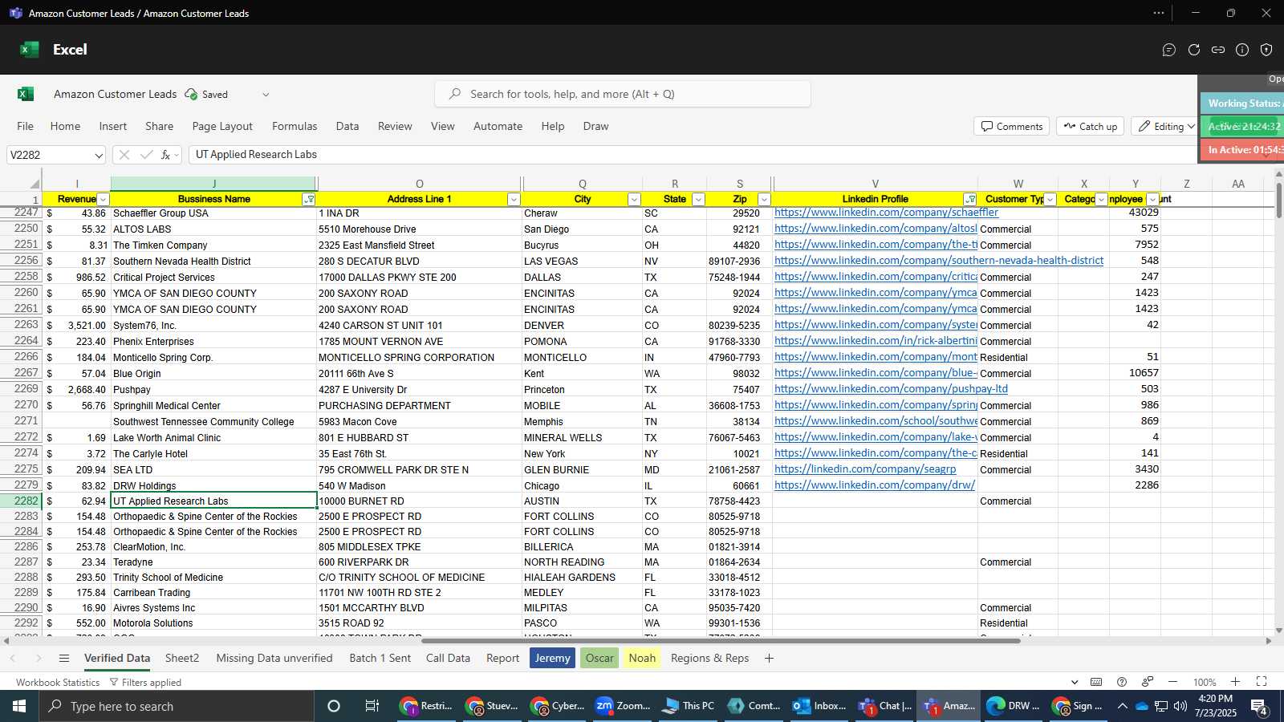The height and width of the screenshot is (722, 1284).
Task: Navigate to next sheet arrow
Action: click(x=38, y=659)
